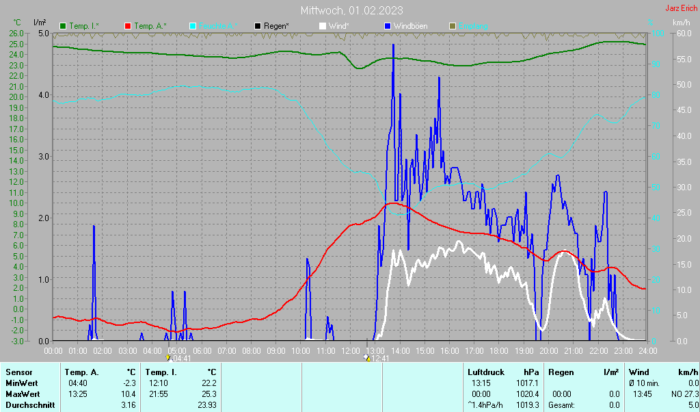Select the Temp. A. column header
Viewport: 700px width, 412px height.
point(81,372)
